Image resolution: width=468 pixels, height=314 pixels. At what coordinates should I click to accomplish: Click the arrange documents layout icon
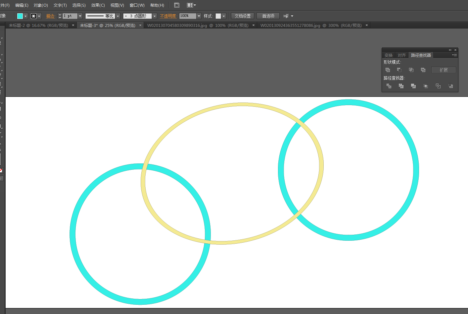(x=190, y=5)
